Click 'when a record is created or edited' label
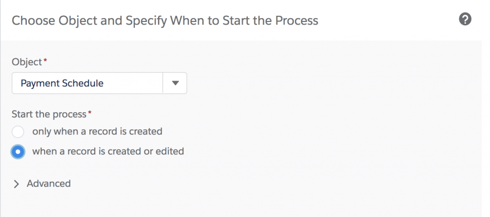 (x=108, y=152)
